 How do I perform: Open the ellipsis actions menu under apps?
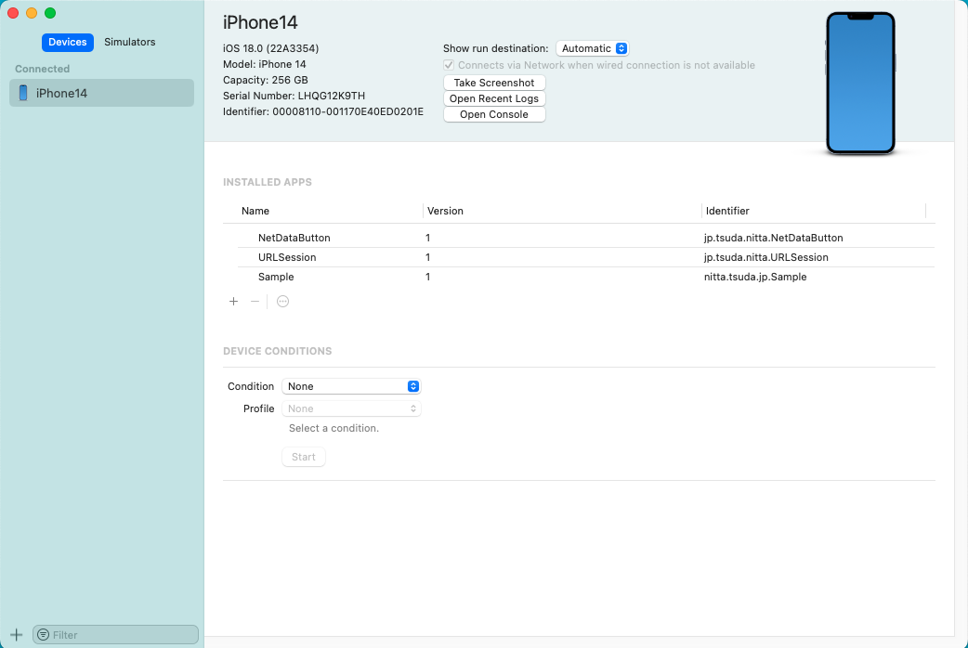point(283,302)
